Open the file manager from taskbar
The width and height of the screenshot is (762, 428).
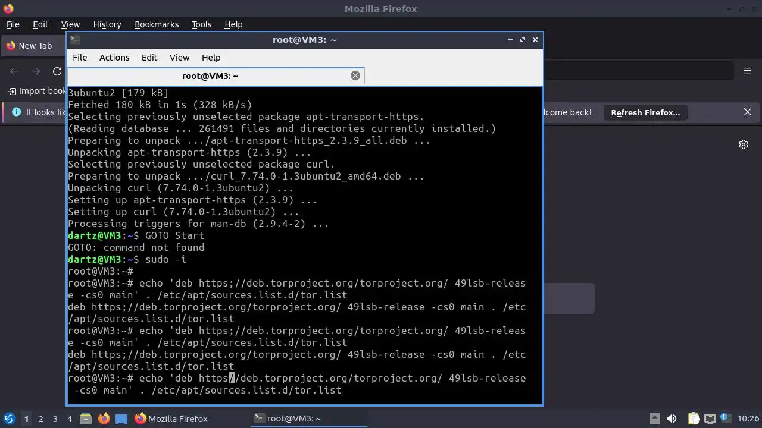coord(86,418)
